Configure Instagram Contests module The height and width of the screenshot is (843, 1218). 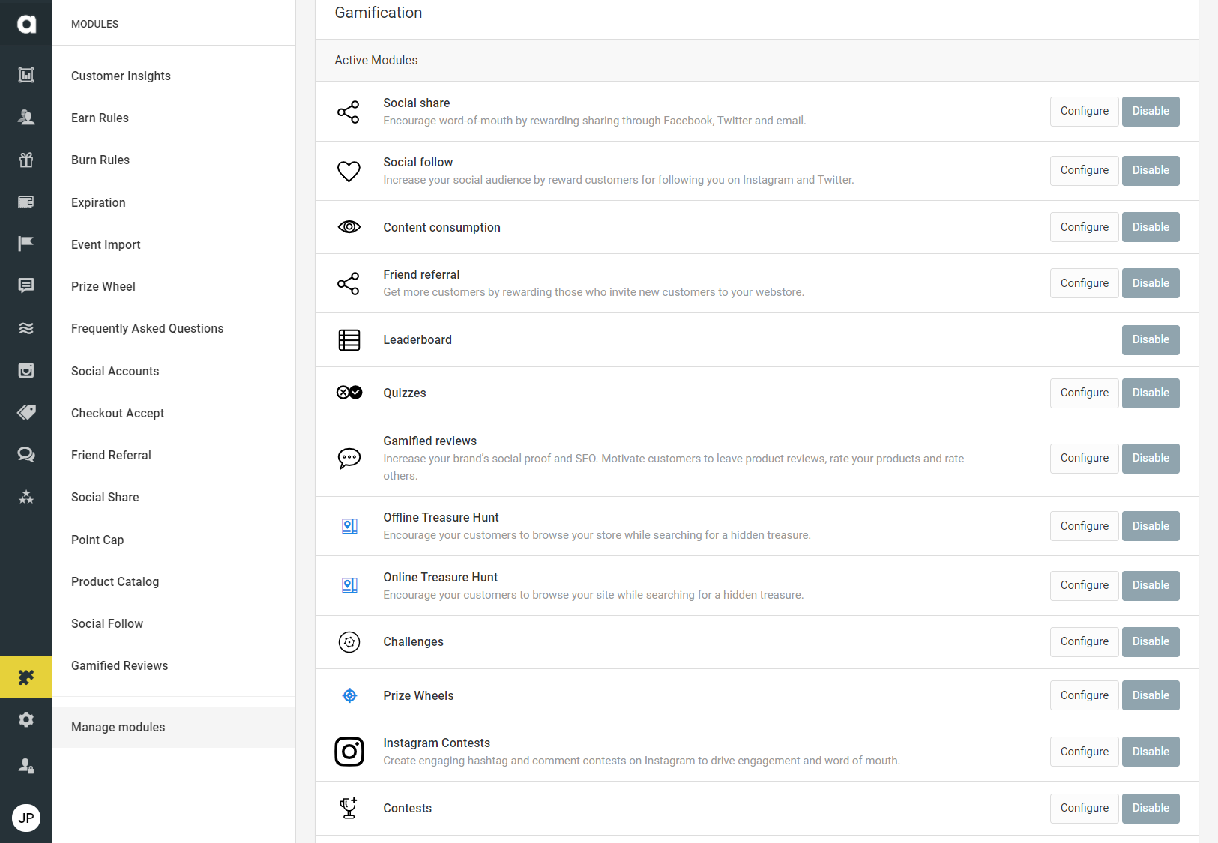[x=1084, y=752]
